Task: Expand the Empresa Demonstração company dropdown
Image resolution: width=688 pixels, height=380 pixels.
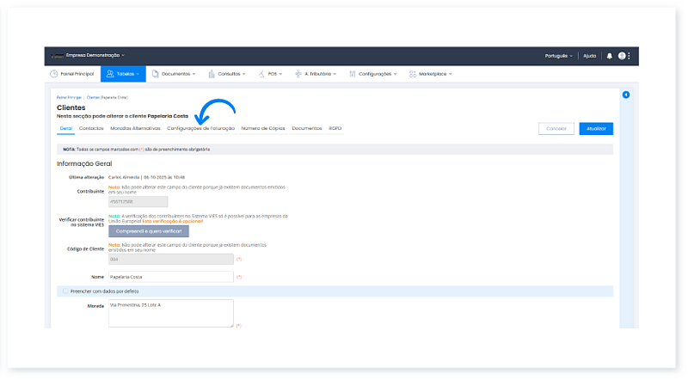Action: click(101, 56)
